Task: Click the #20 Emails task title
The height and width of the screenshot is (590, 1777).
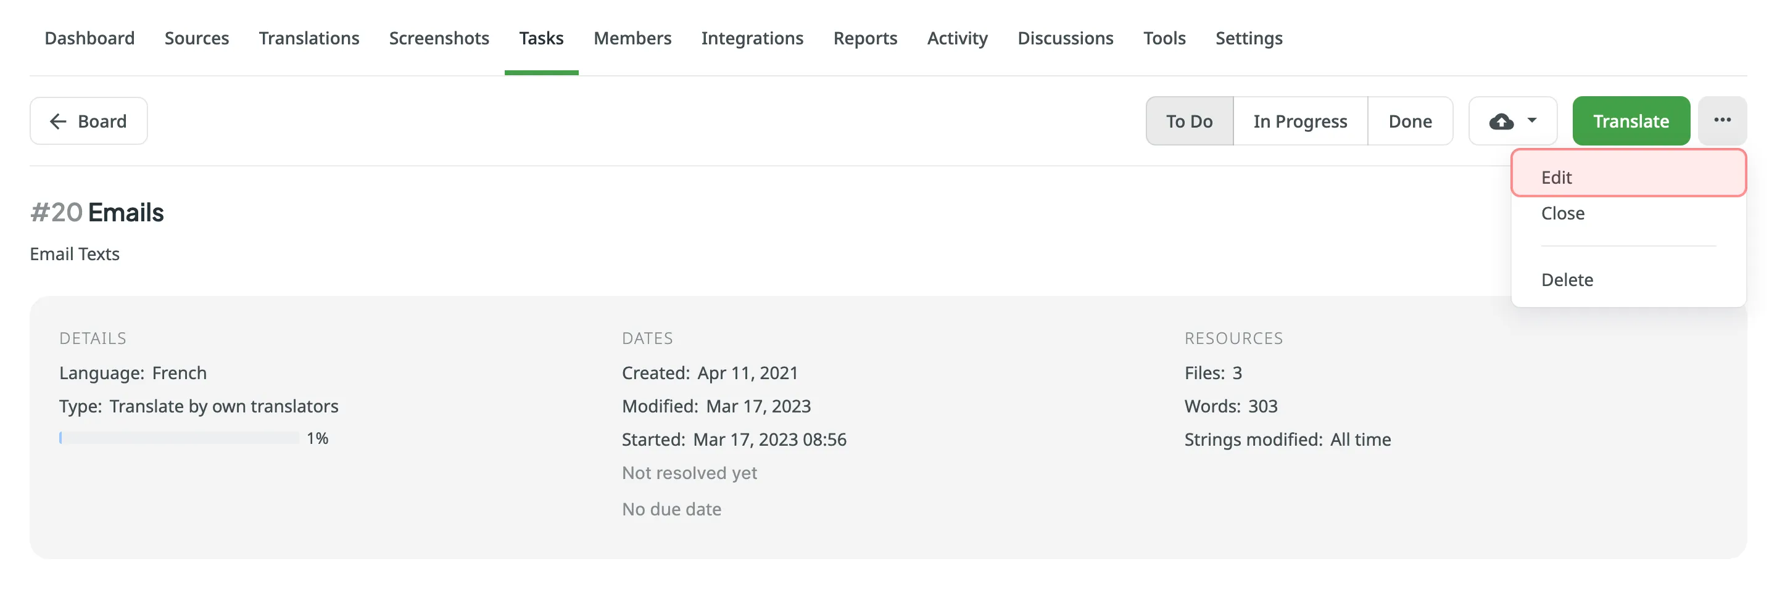Action: coord(97,212)
